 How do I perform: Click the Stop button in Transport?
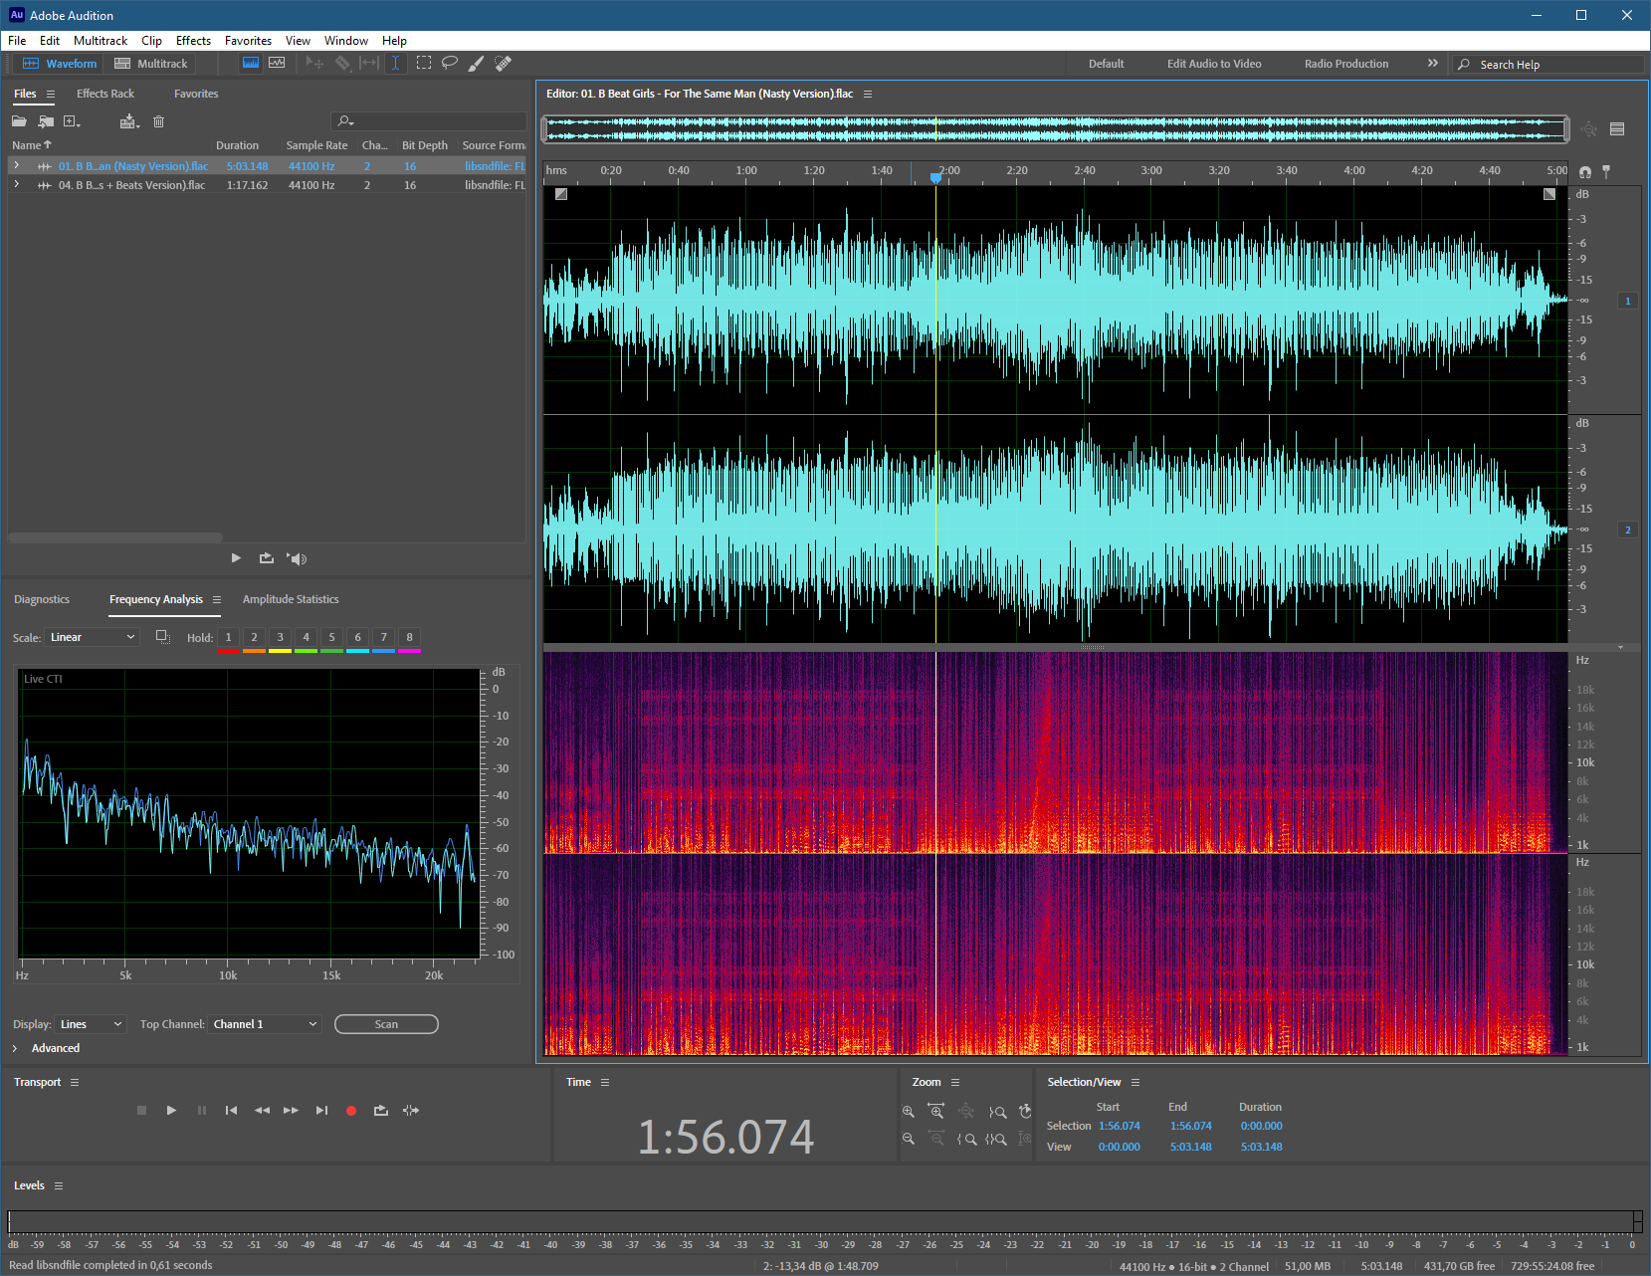tap(141, 1110)
